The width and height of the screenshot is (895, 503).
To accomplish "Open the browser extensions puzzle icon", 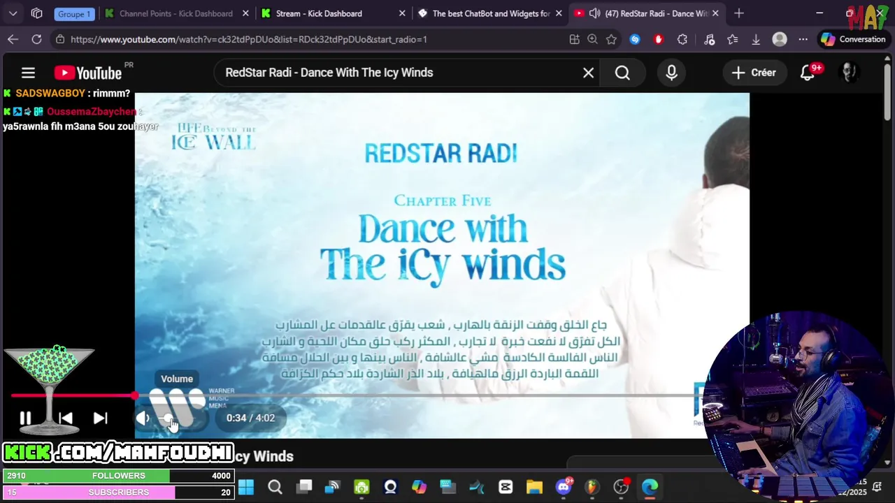I will click(x=682, y=39).
